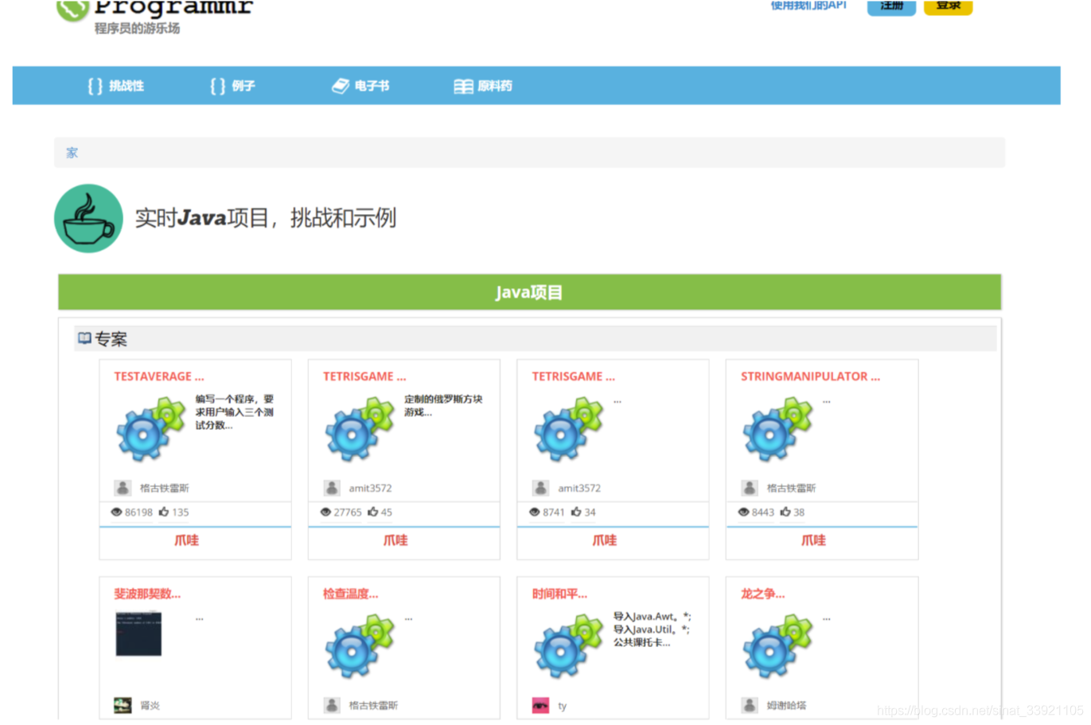The image size is (1091, 725).
Task: Click the open book icon beside 原料药
Action: [463, 86]
